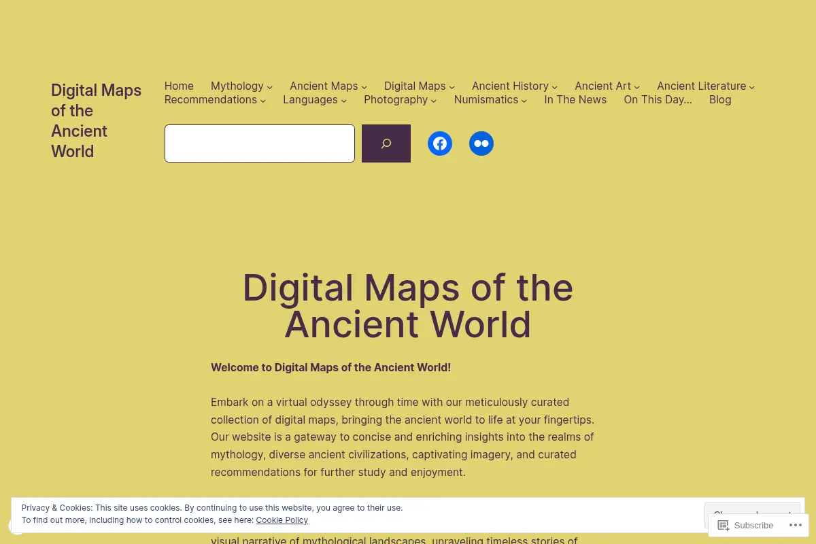The height and width of the screenshot is (544, 816).
Task: Go to the Home menu item
Action: coord(179,86)
